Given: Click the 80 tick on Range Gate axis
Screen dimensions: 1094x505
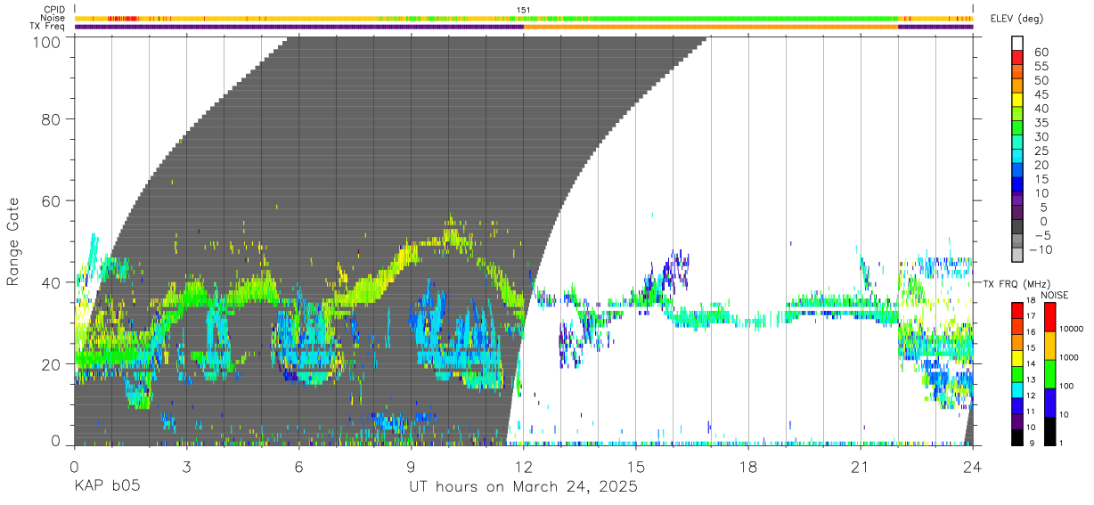Looking at the screenshot, I should point(52,118).
